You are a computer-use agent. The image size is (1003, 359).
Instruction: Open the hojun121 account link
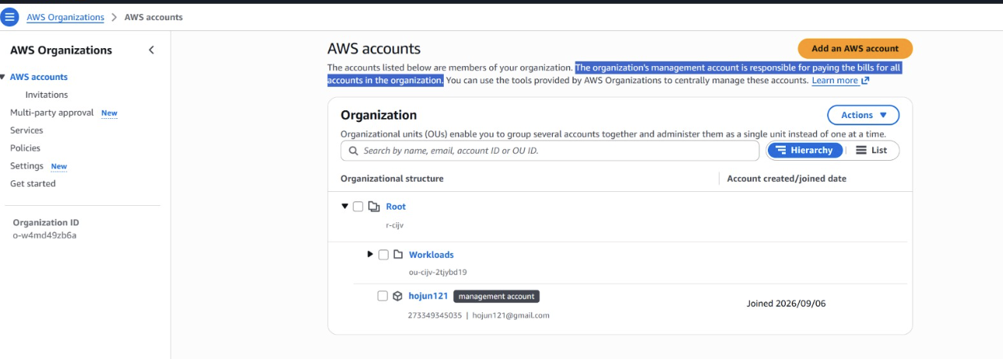point(428,296)
